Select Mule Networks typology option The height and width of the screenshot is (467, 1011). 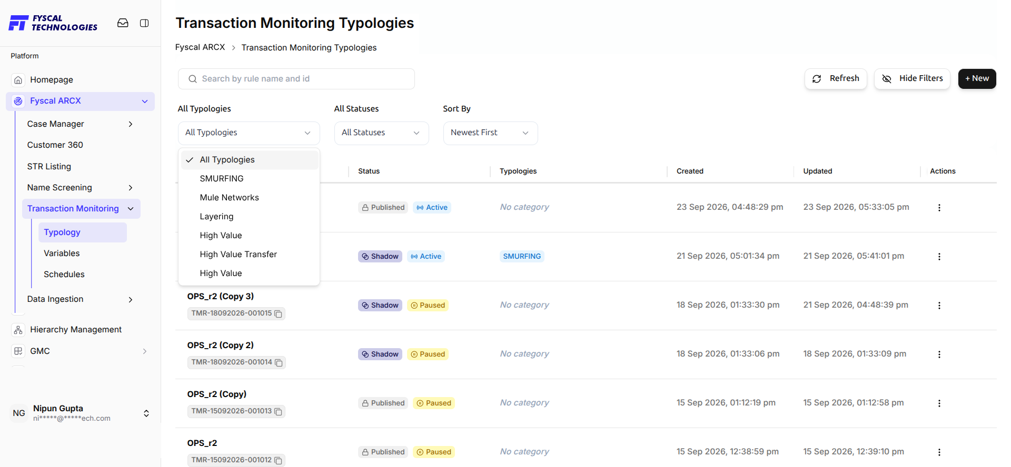[250, 198]
